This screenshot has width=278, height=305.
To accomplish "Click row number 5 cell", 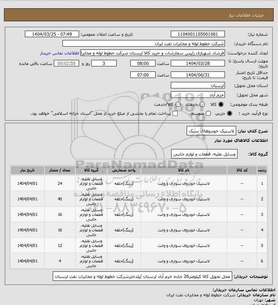I will [262, 246].
